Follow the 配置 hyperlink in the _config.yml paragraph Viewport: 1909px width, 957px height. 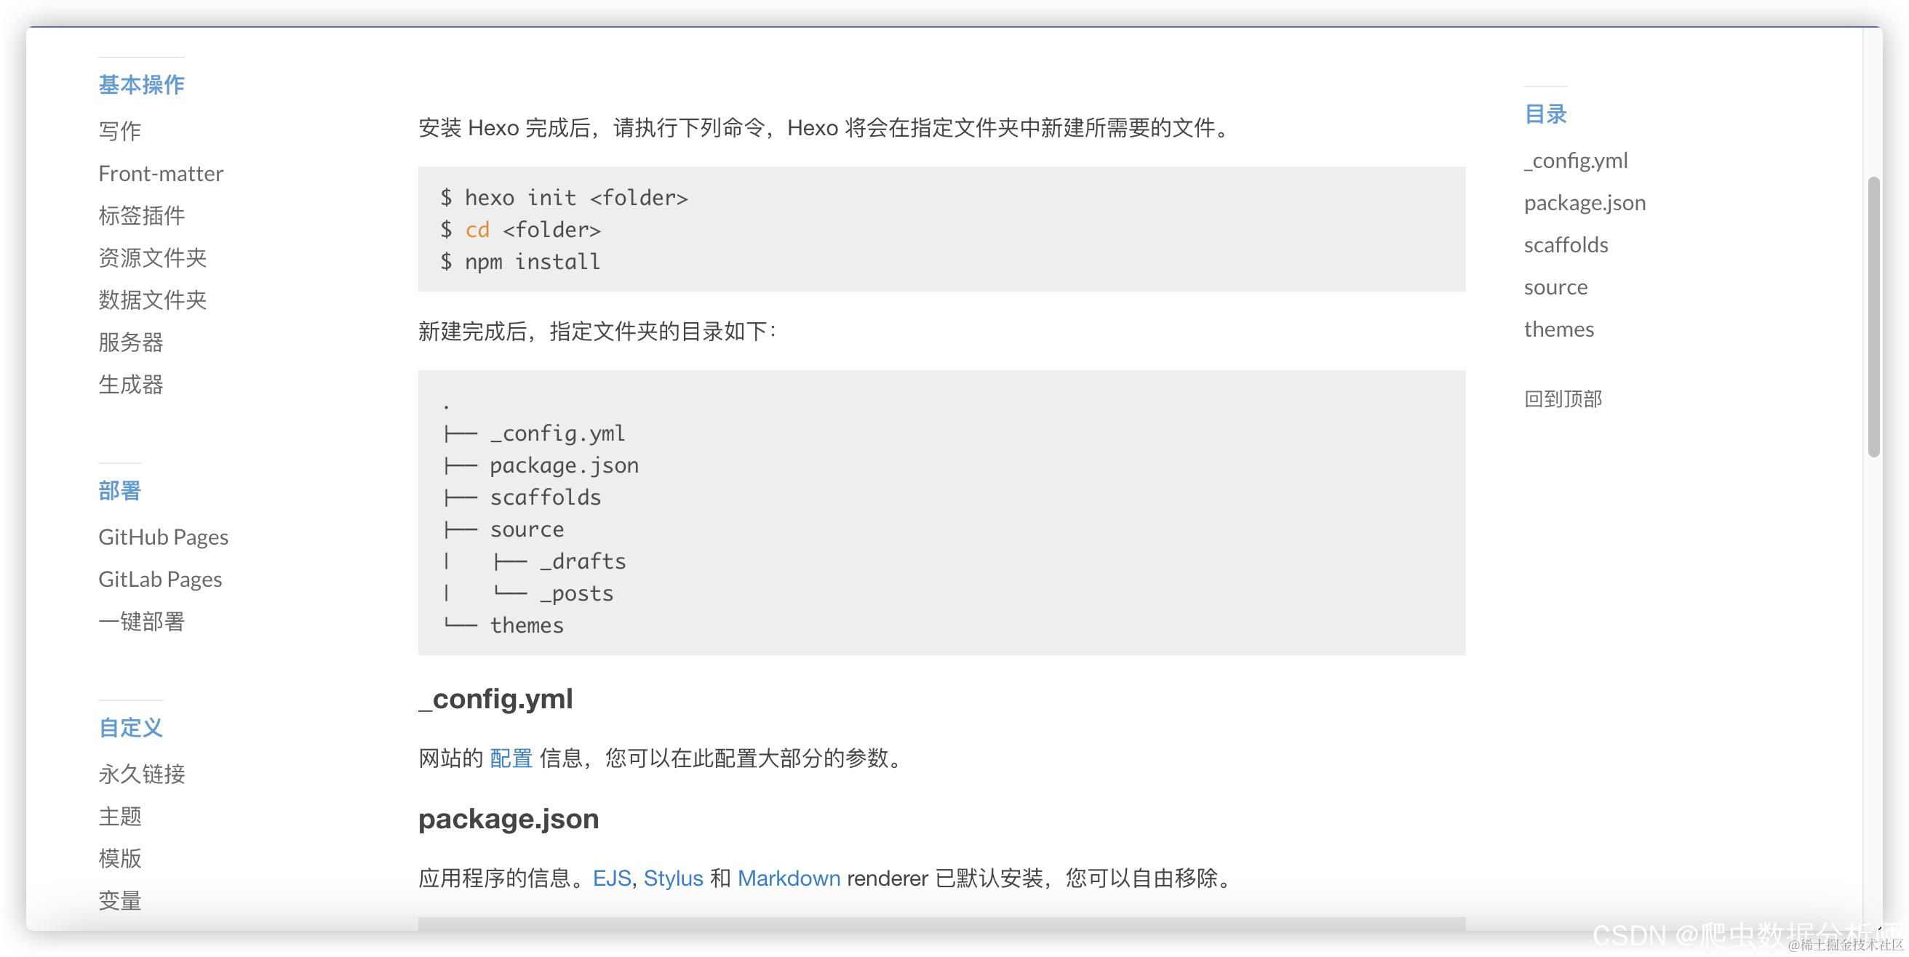tap(511, 758)
